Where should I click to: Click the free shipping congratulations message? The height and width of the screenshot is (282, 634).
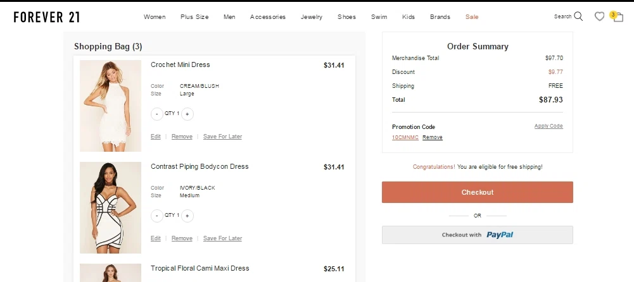[x=478, y=167]
